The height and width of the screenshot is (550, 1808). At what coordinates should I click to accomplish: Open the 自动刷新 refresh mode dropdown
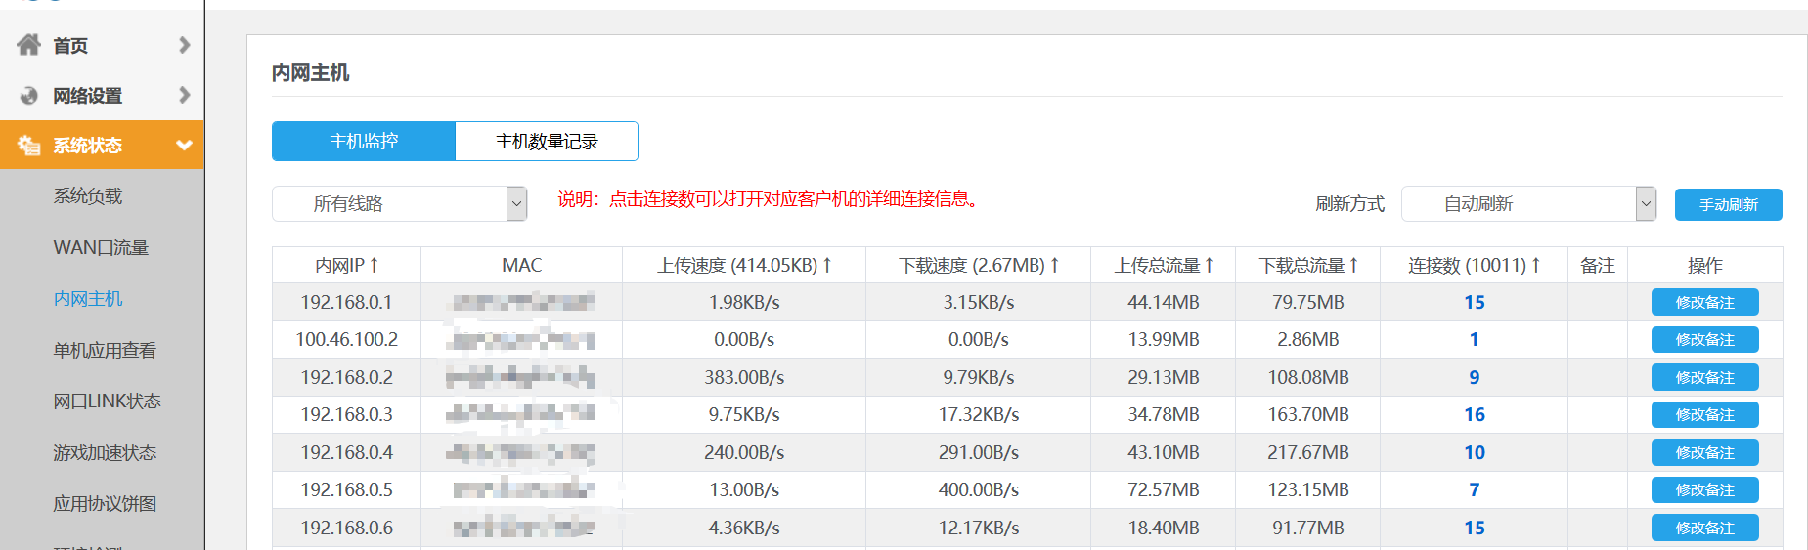pyautogui.click(x=1646, y=204)
